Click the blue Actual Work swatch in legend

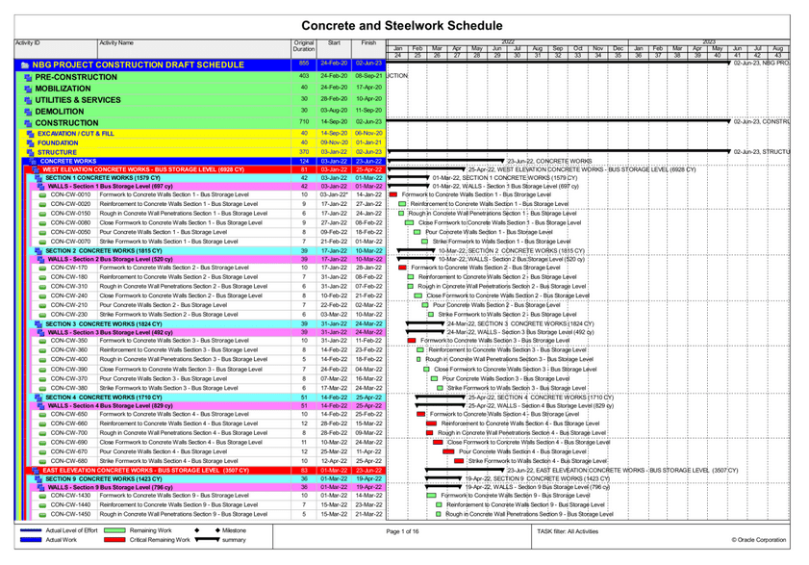pos(31,540)
